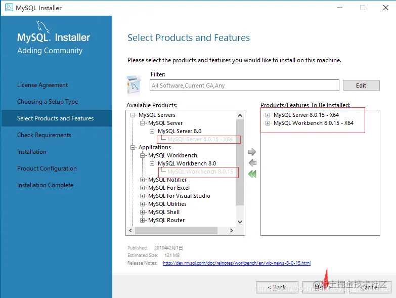Expand the MySQL Utilities node
The image size is (396, 298).
click(x=142, y=204)
